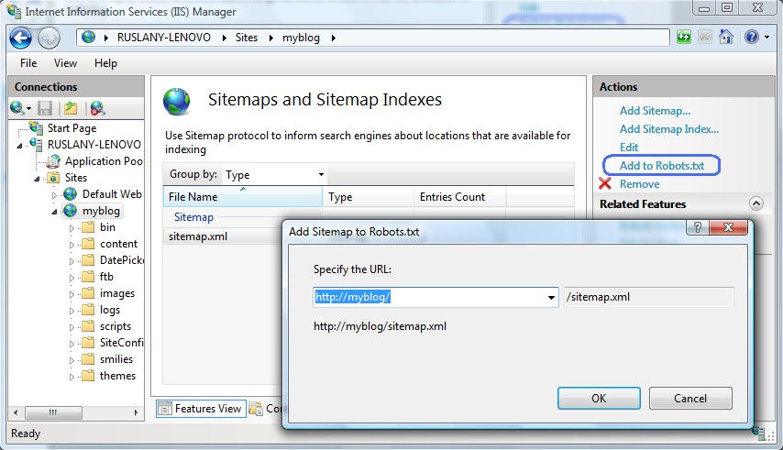Screen dimensions: 783x450
Task: Expand the content folder
Action: coord(72,245)
